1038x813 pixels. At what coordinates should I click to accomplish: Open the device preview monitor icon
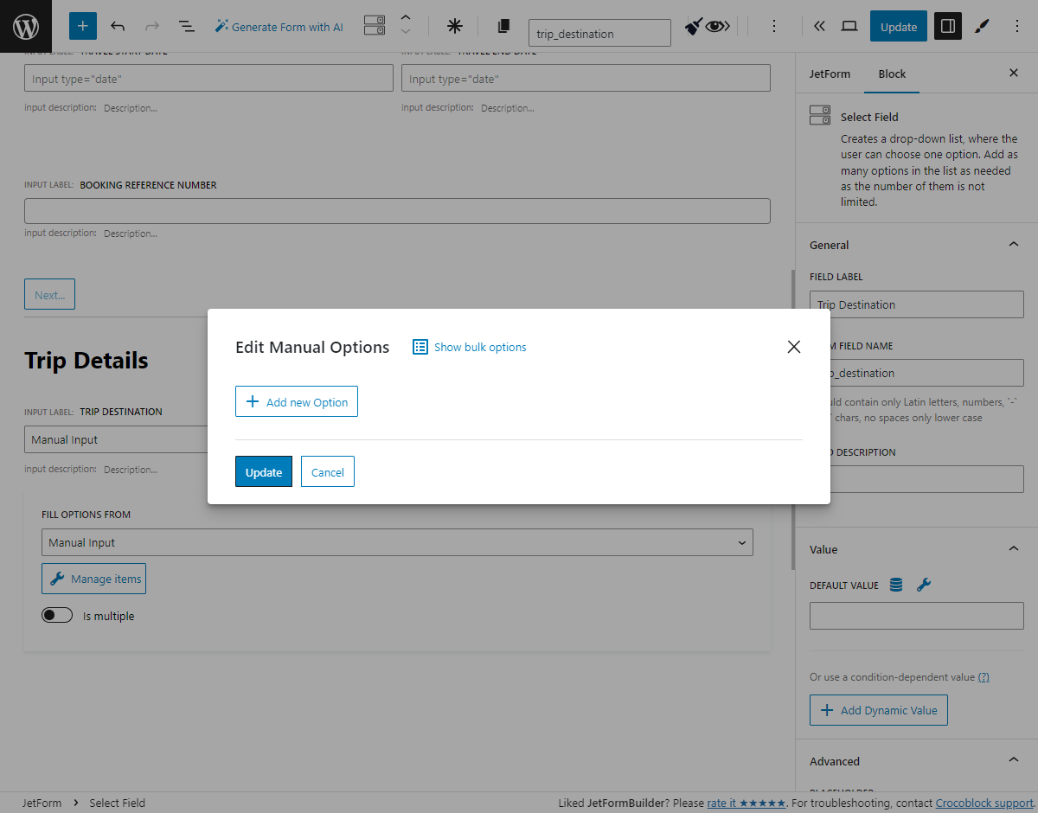849,26
